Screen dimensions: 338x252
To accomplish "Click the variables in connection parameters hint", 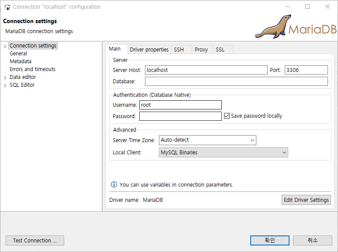I will [x=176, y=185].
